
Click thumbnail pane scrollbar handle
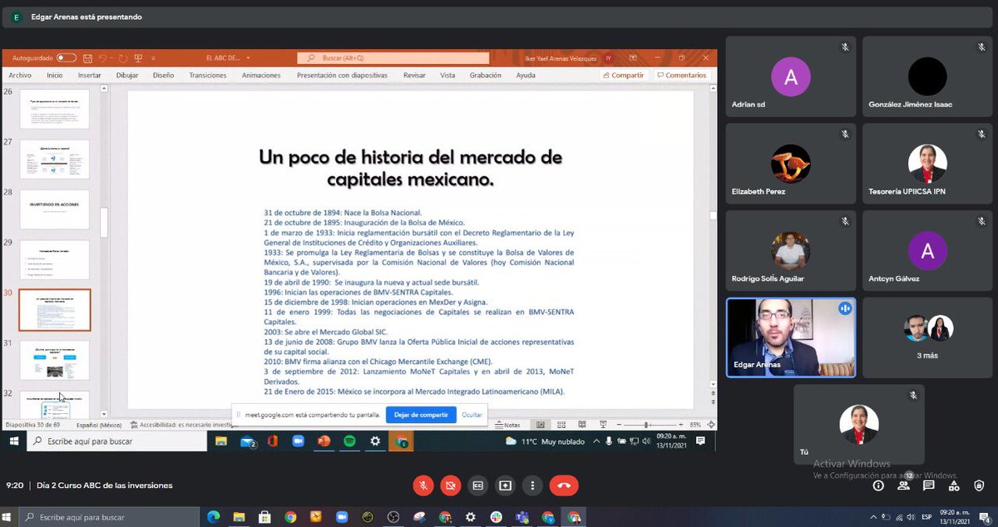[x=104, y=223]
